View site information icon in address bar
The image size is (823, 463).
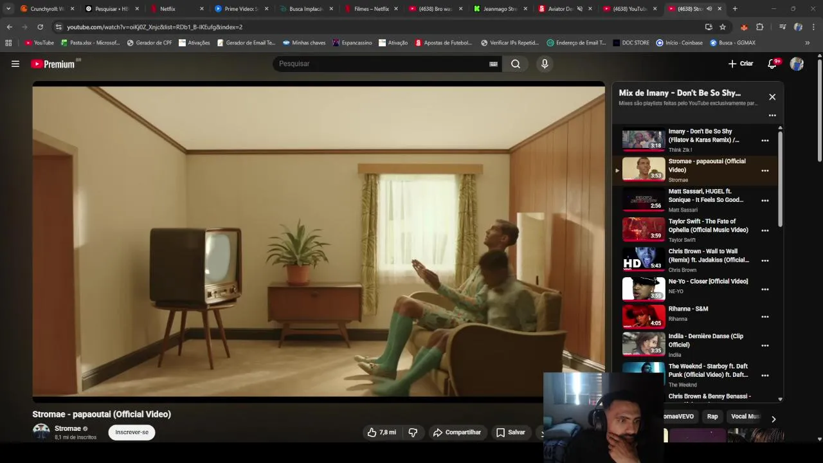coord(59,27)
